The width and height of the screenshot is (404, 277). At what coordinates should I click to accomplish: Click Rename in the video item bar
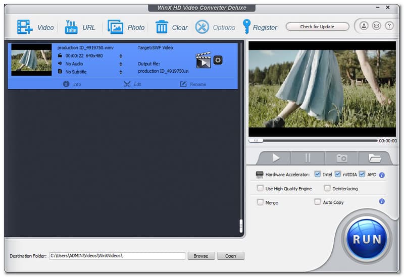(193, 84)
